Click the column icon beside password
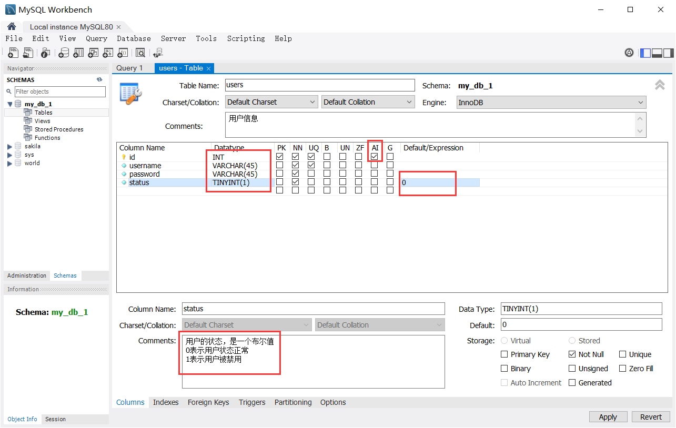The height and width of the screenshot is (428, 676). click(x=124, y=174)
